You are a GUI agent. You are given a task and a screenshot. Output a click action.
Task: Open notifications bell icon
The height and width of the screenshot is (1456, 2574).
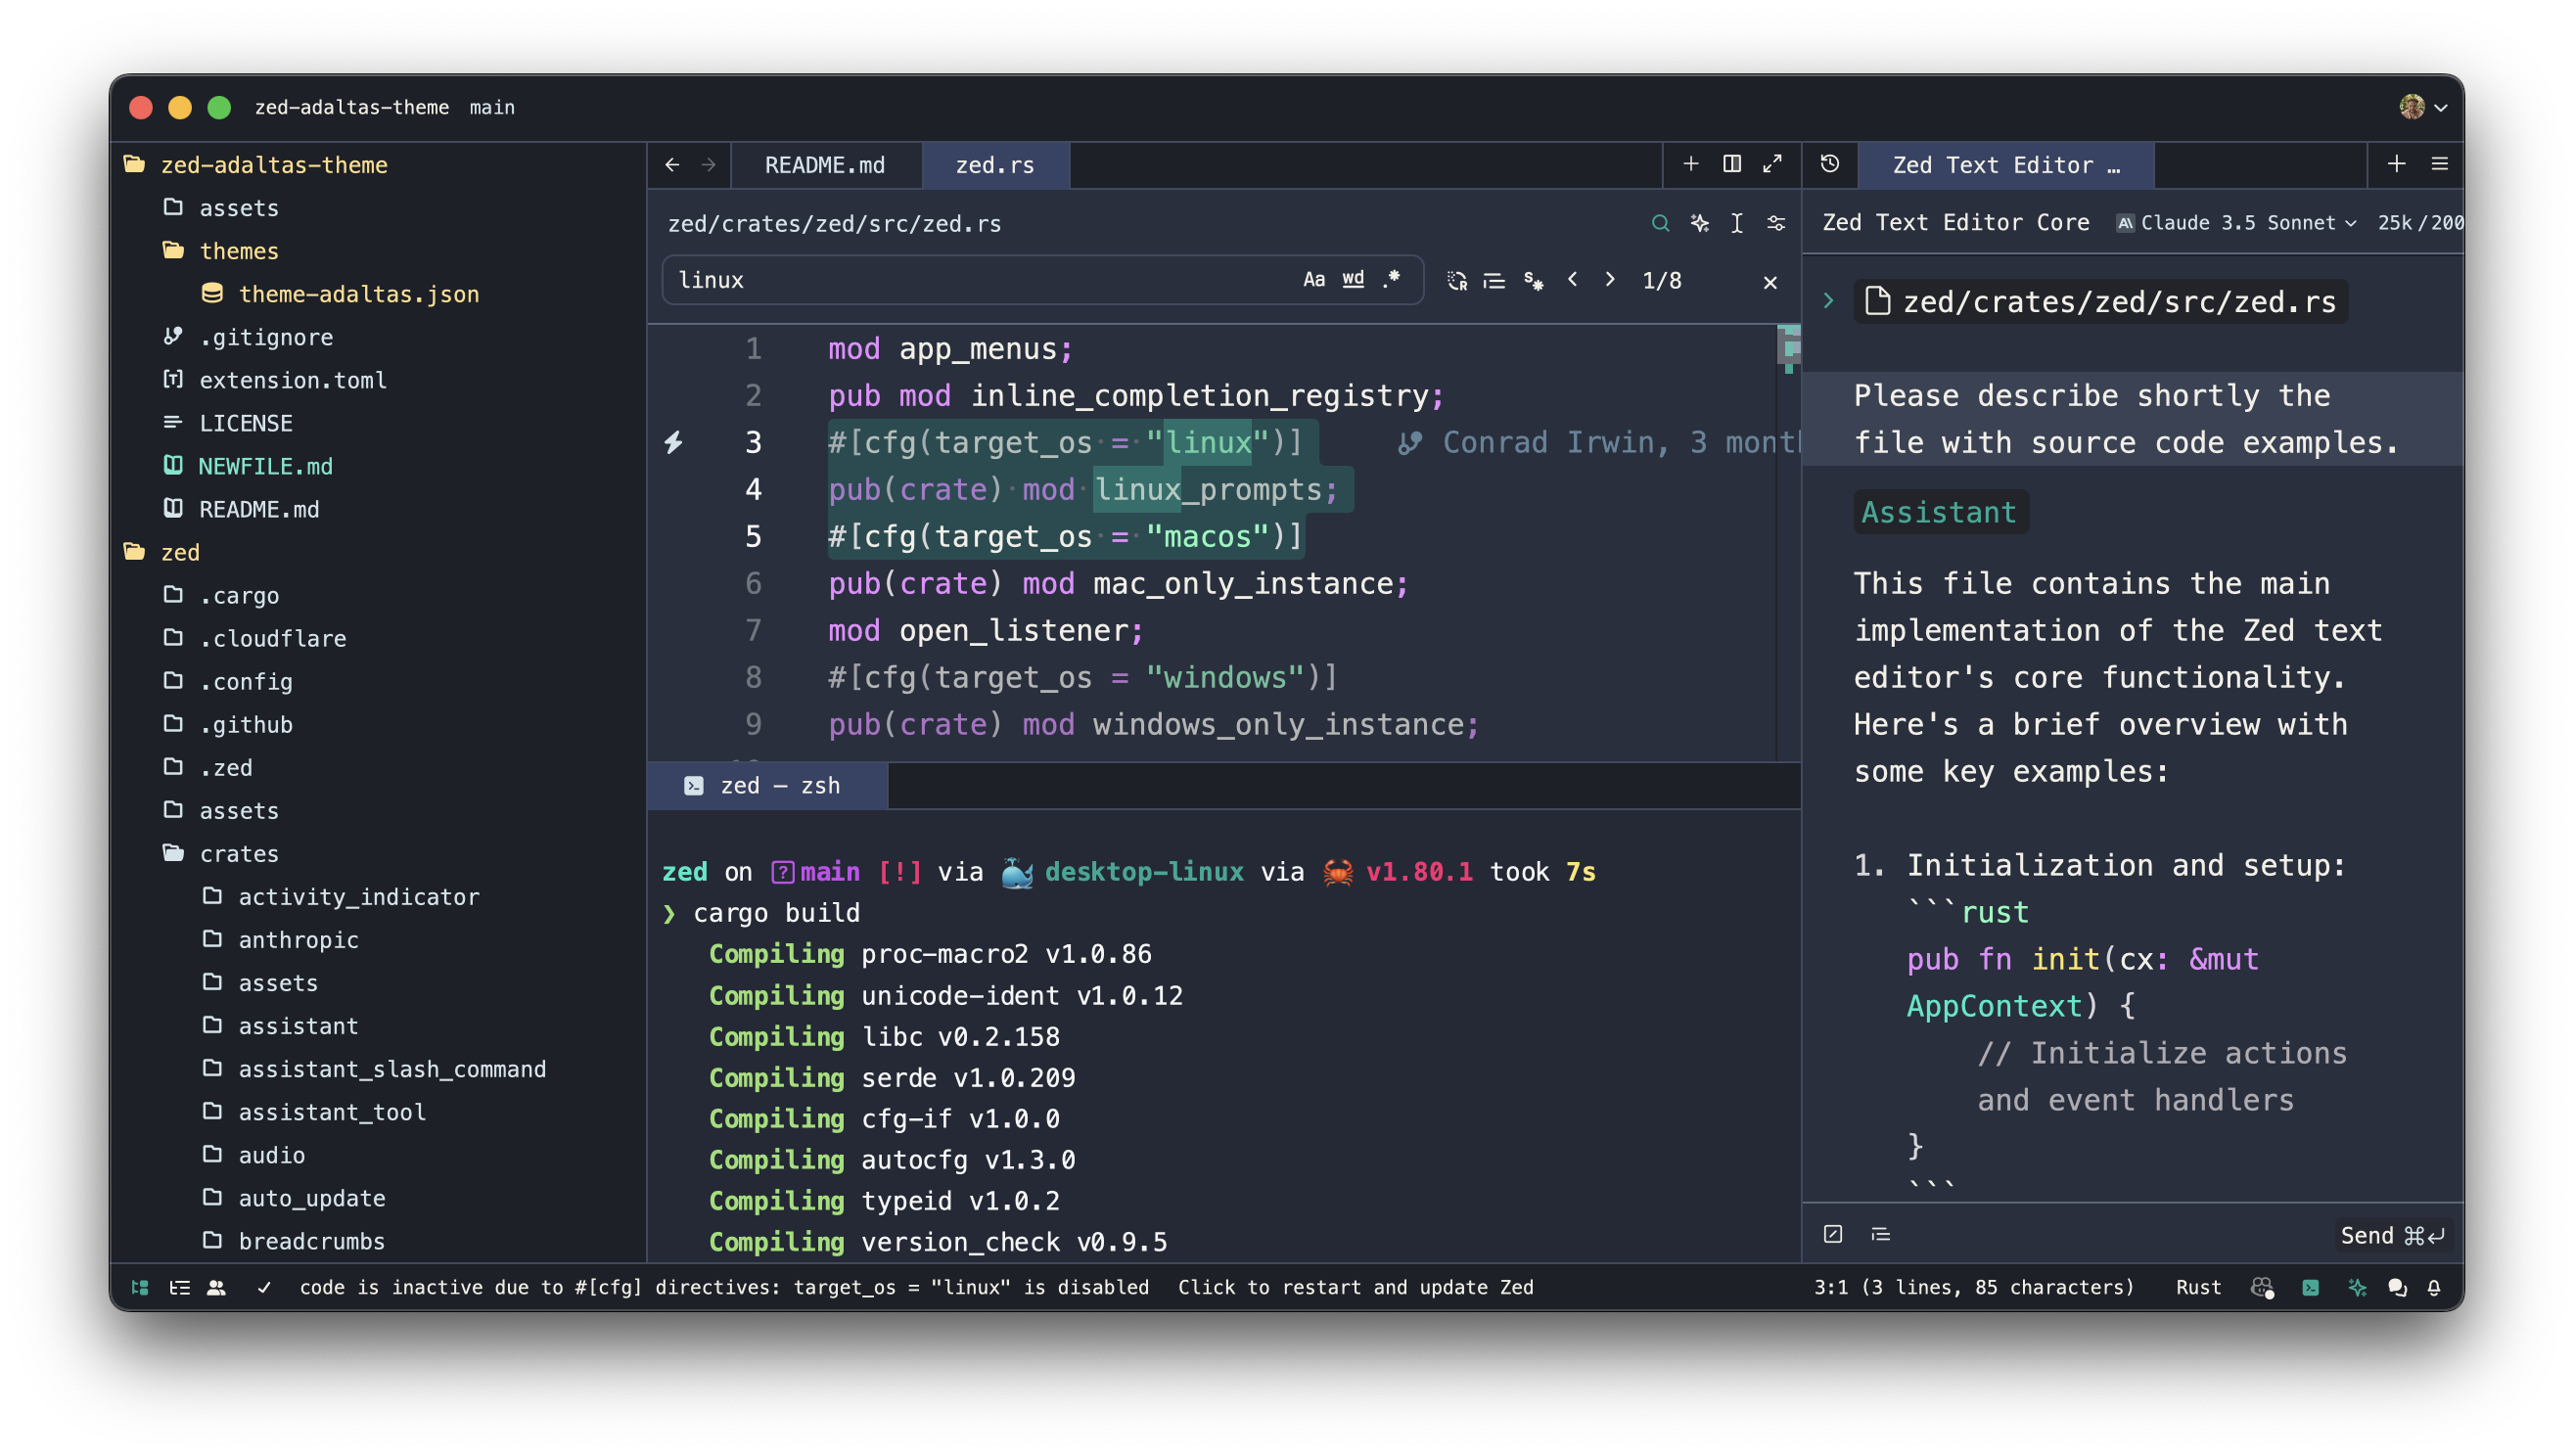[x=2433, y=1287]
